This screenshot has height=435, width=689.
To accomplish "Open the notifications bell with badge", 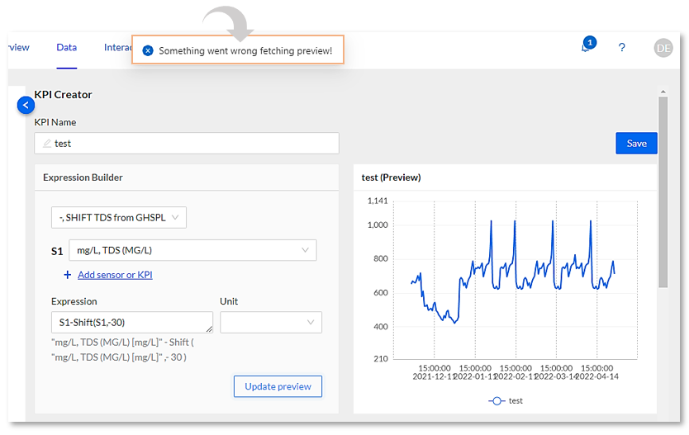I will coord(587,48).
